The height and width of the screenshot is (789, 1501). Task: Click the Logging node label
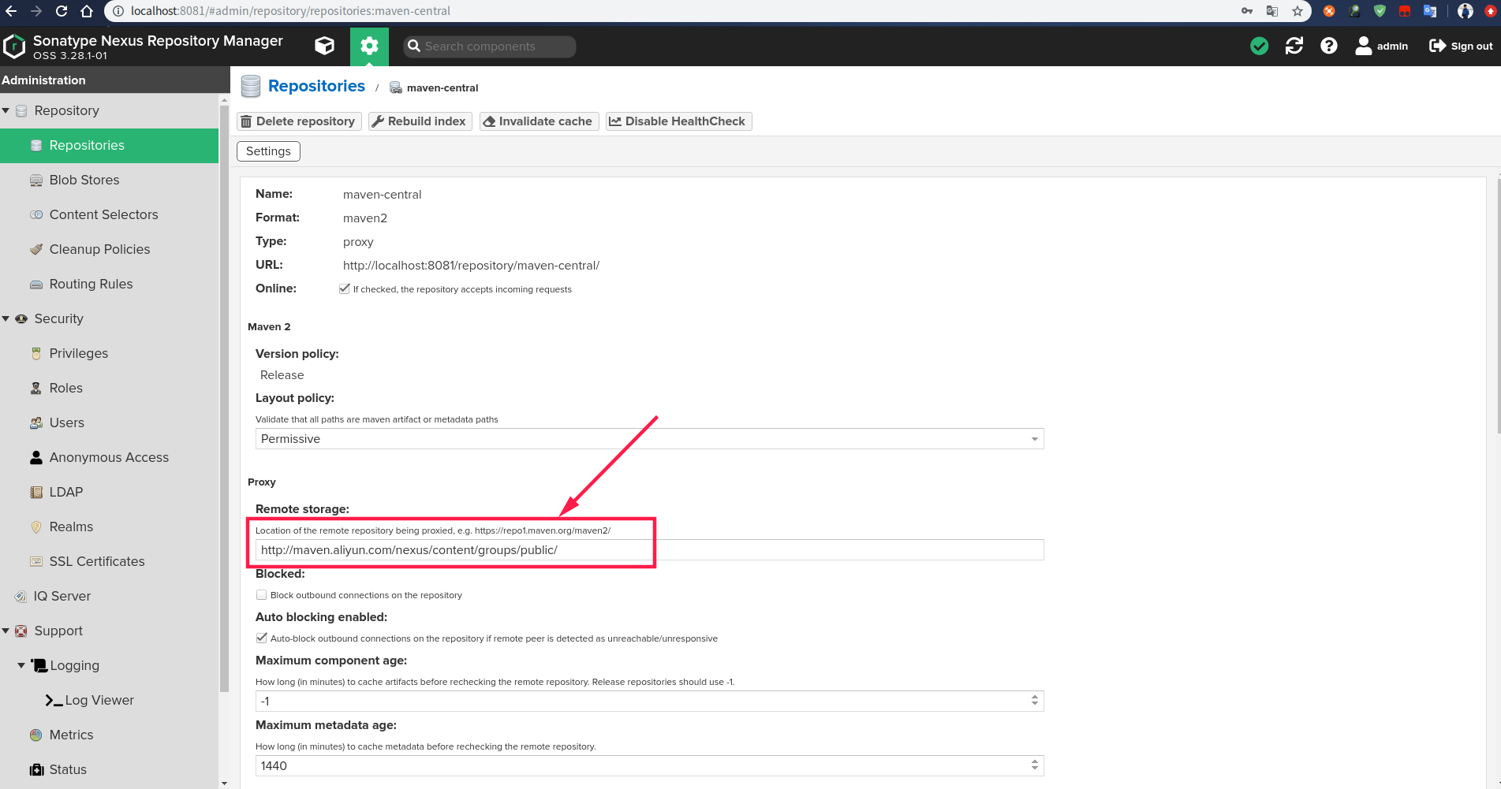74,665
